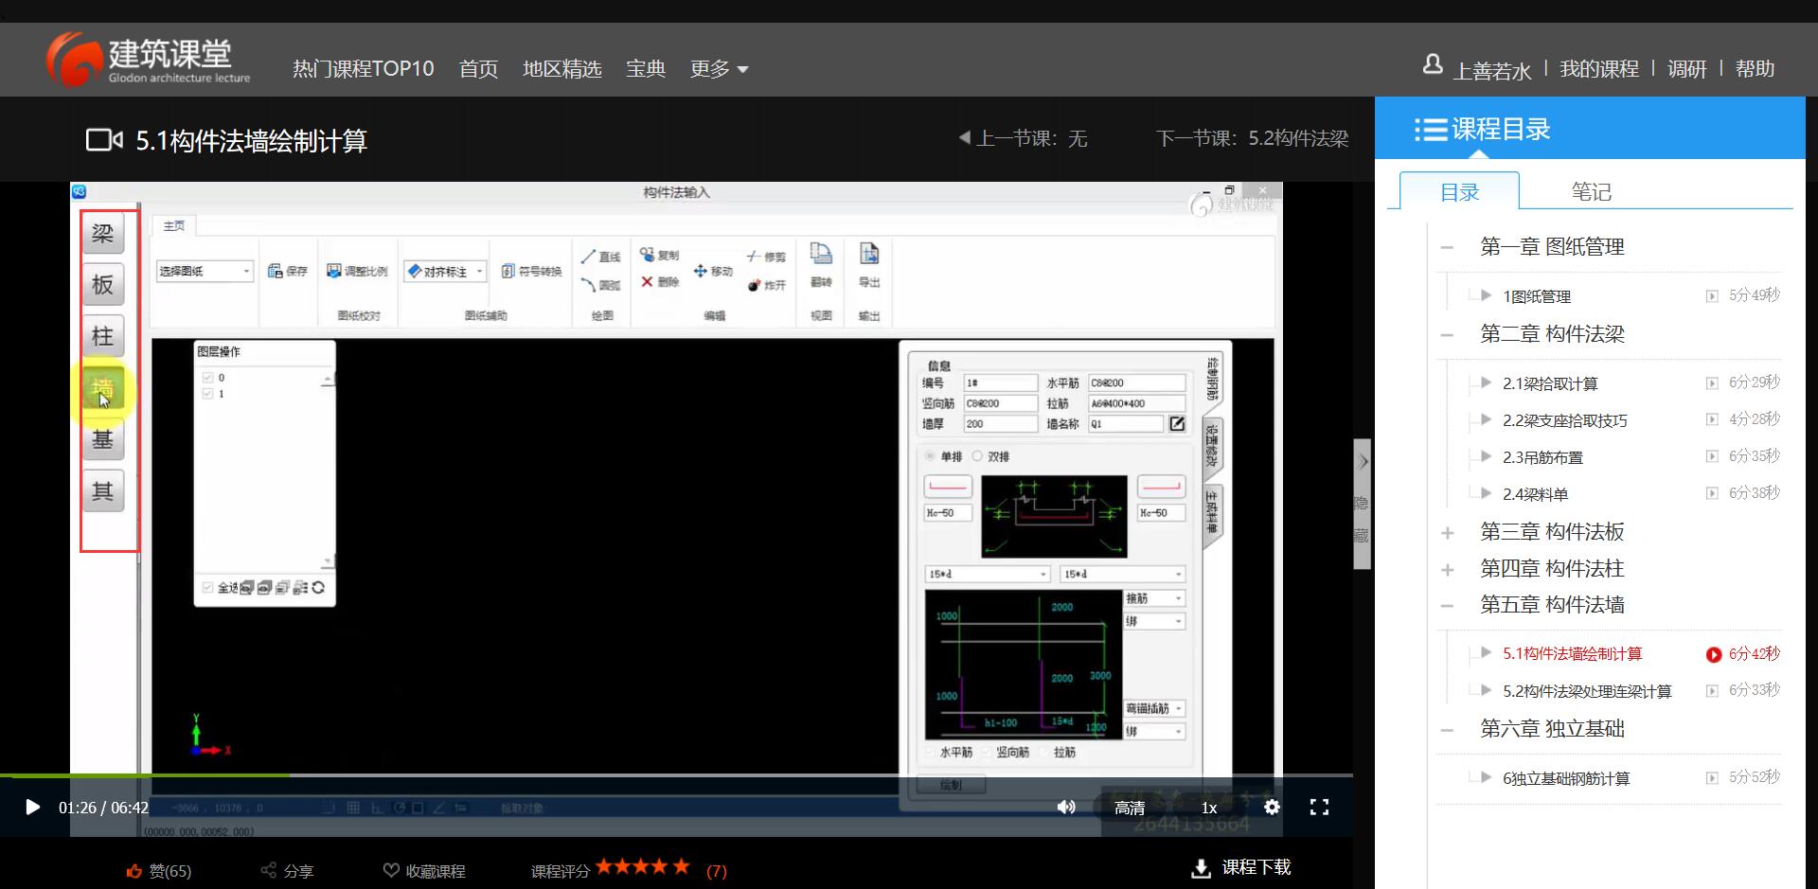Viewport: 1818px width, 889px height.
Task: Click the 收藏课程 heart icon
Action: tap(391, 870)
